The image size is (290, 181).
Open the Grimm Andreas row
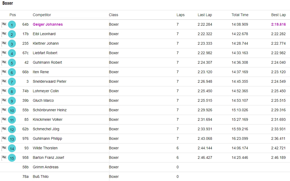click(45, 167)
